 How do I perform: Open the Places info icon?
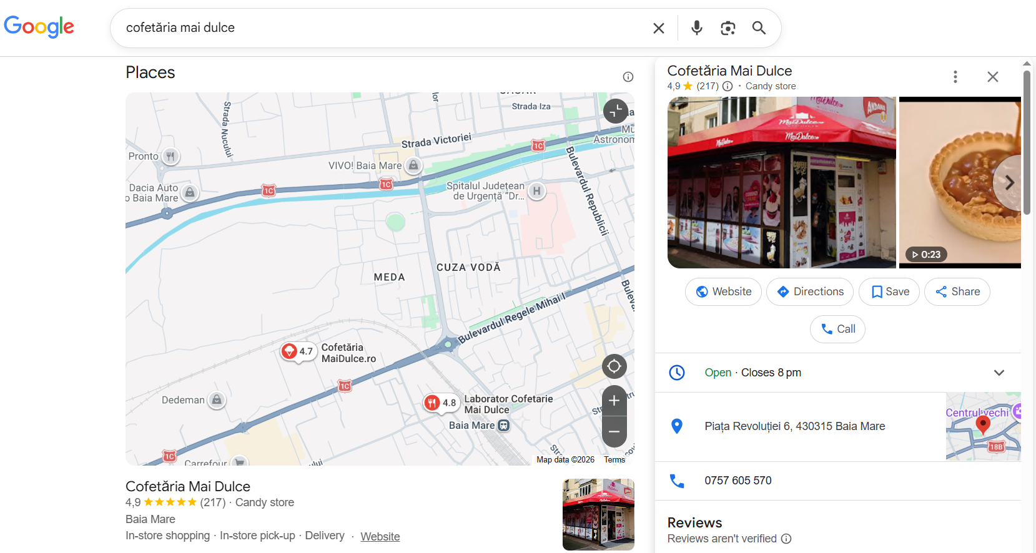click(628, 77)
